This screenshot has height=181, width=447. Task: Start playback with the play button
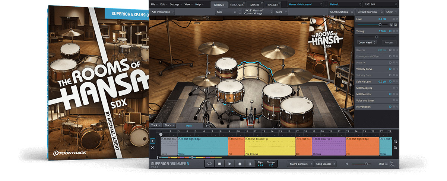(x=230, y=164)
